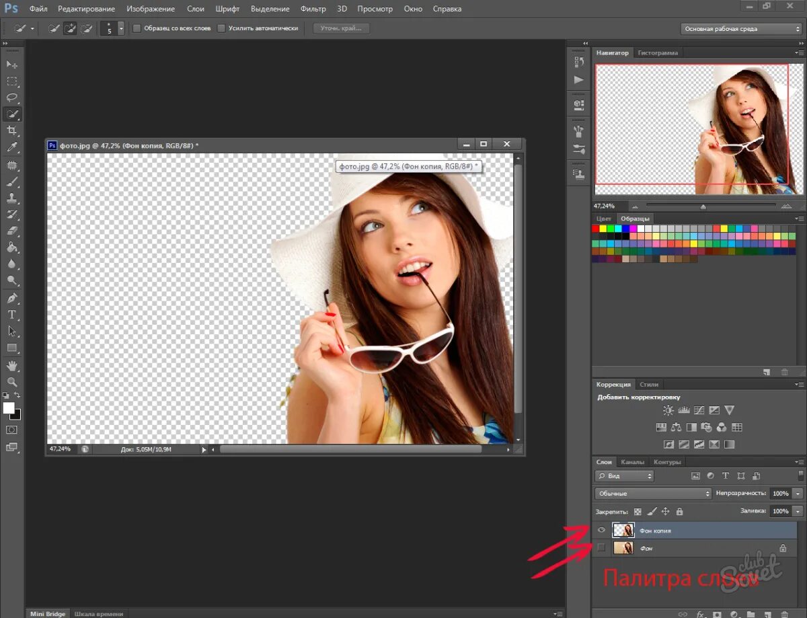This screenshot has width=807, height=618.
Task: Click the Уточн. край button
Action: point(341,29)
